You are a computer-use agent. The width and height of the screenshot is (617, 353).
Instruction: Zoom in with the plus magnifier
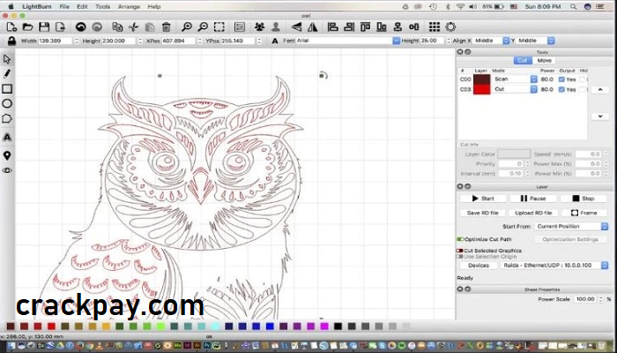pyautogui.click(x=187, y=26)
